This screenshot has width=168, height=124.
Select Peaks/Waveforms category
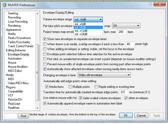pos(19,38)
